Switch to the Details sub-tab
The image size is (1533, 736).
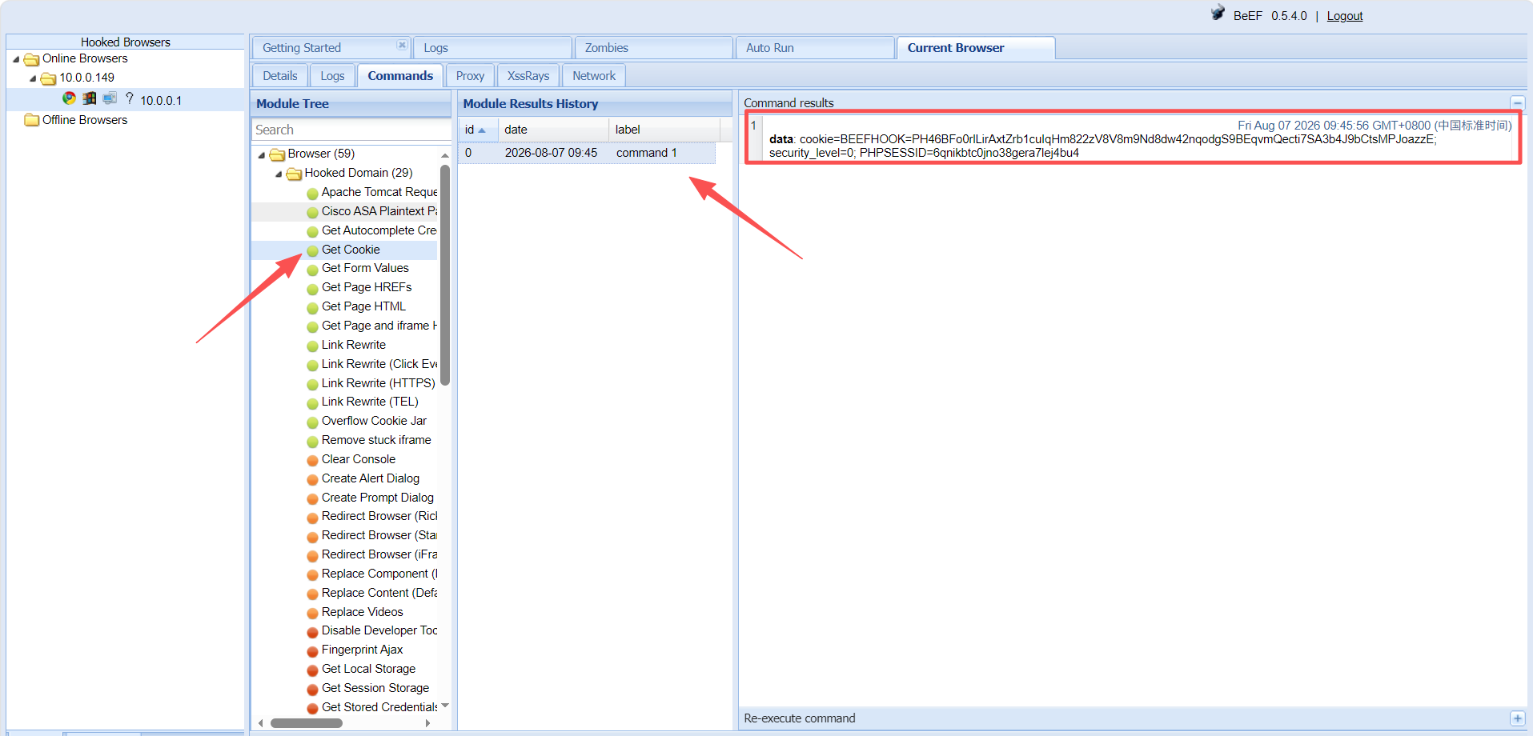pyautogui.click(x=280, y=76)
